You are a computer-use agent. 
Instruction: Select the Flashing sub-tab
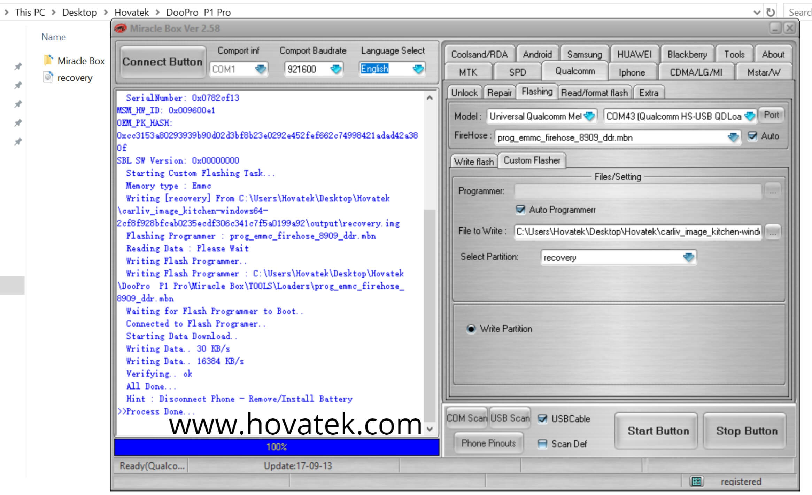click(x=537, y=92)
